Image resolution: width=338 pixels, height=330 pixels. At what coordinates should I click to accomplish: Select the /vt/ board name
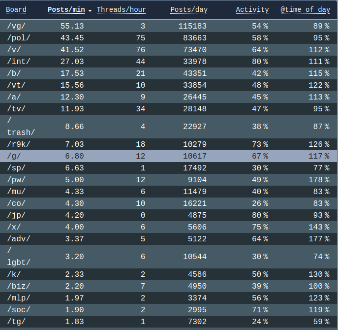16,85
